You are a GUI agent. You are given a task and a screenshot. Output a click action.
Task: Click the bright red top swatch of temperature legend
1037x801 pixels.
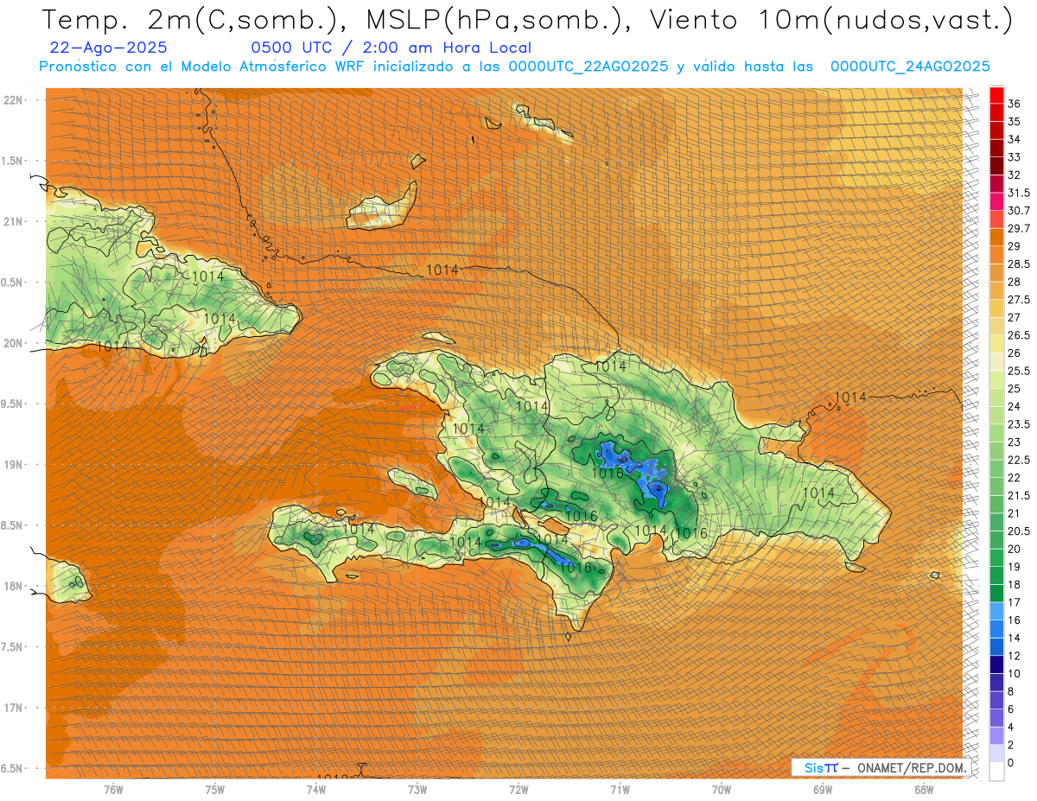(996, 95)
